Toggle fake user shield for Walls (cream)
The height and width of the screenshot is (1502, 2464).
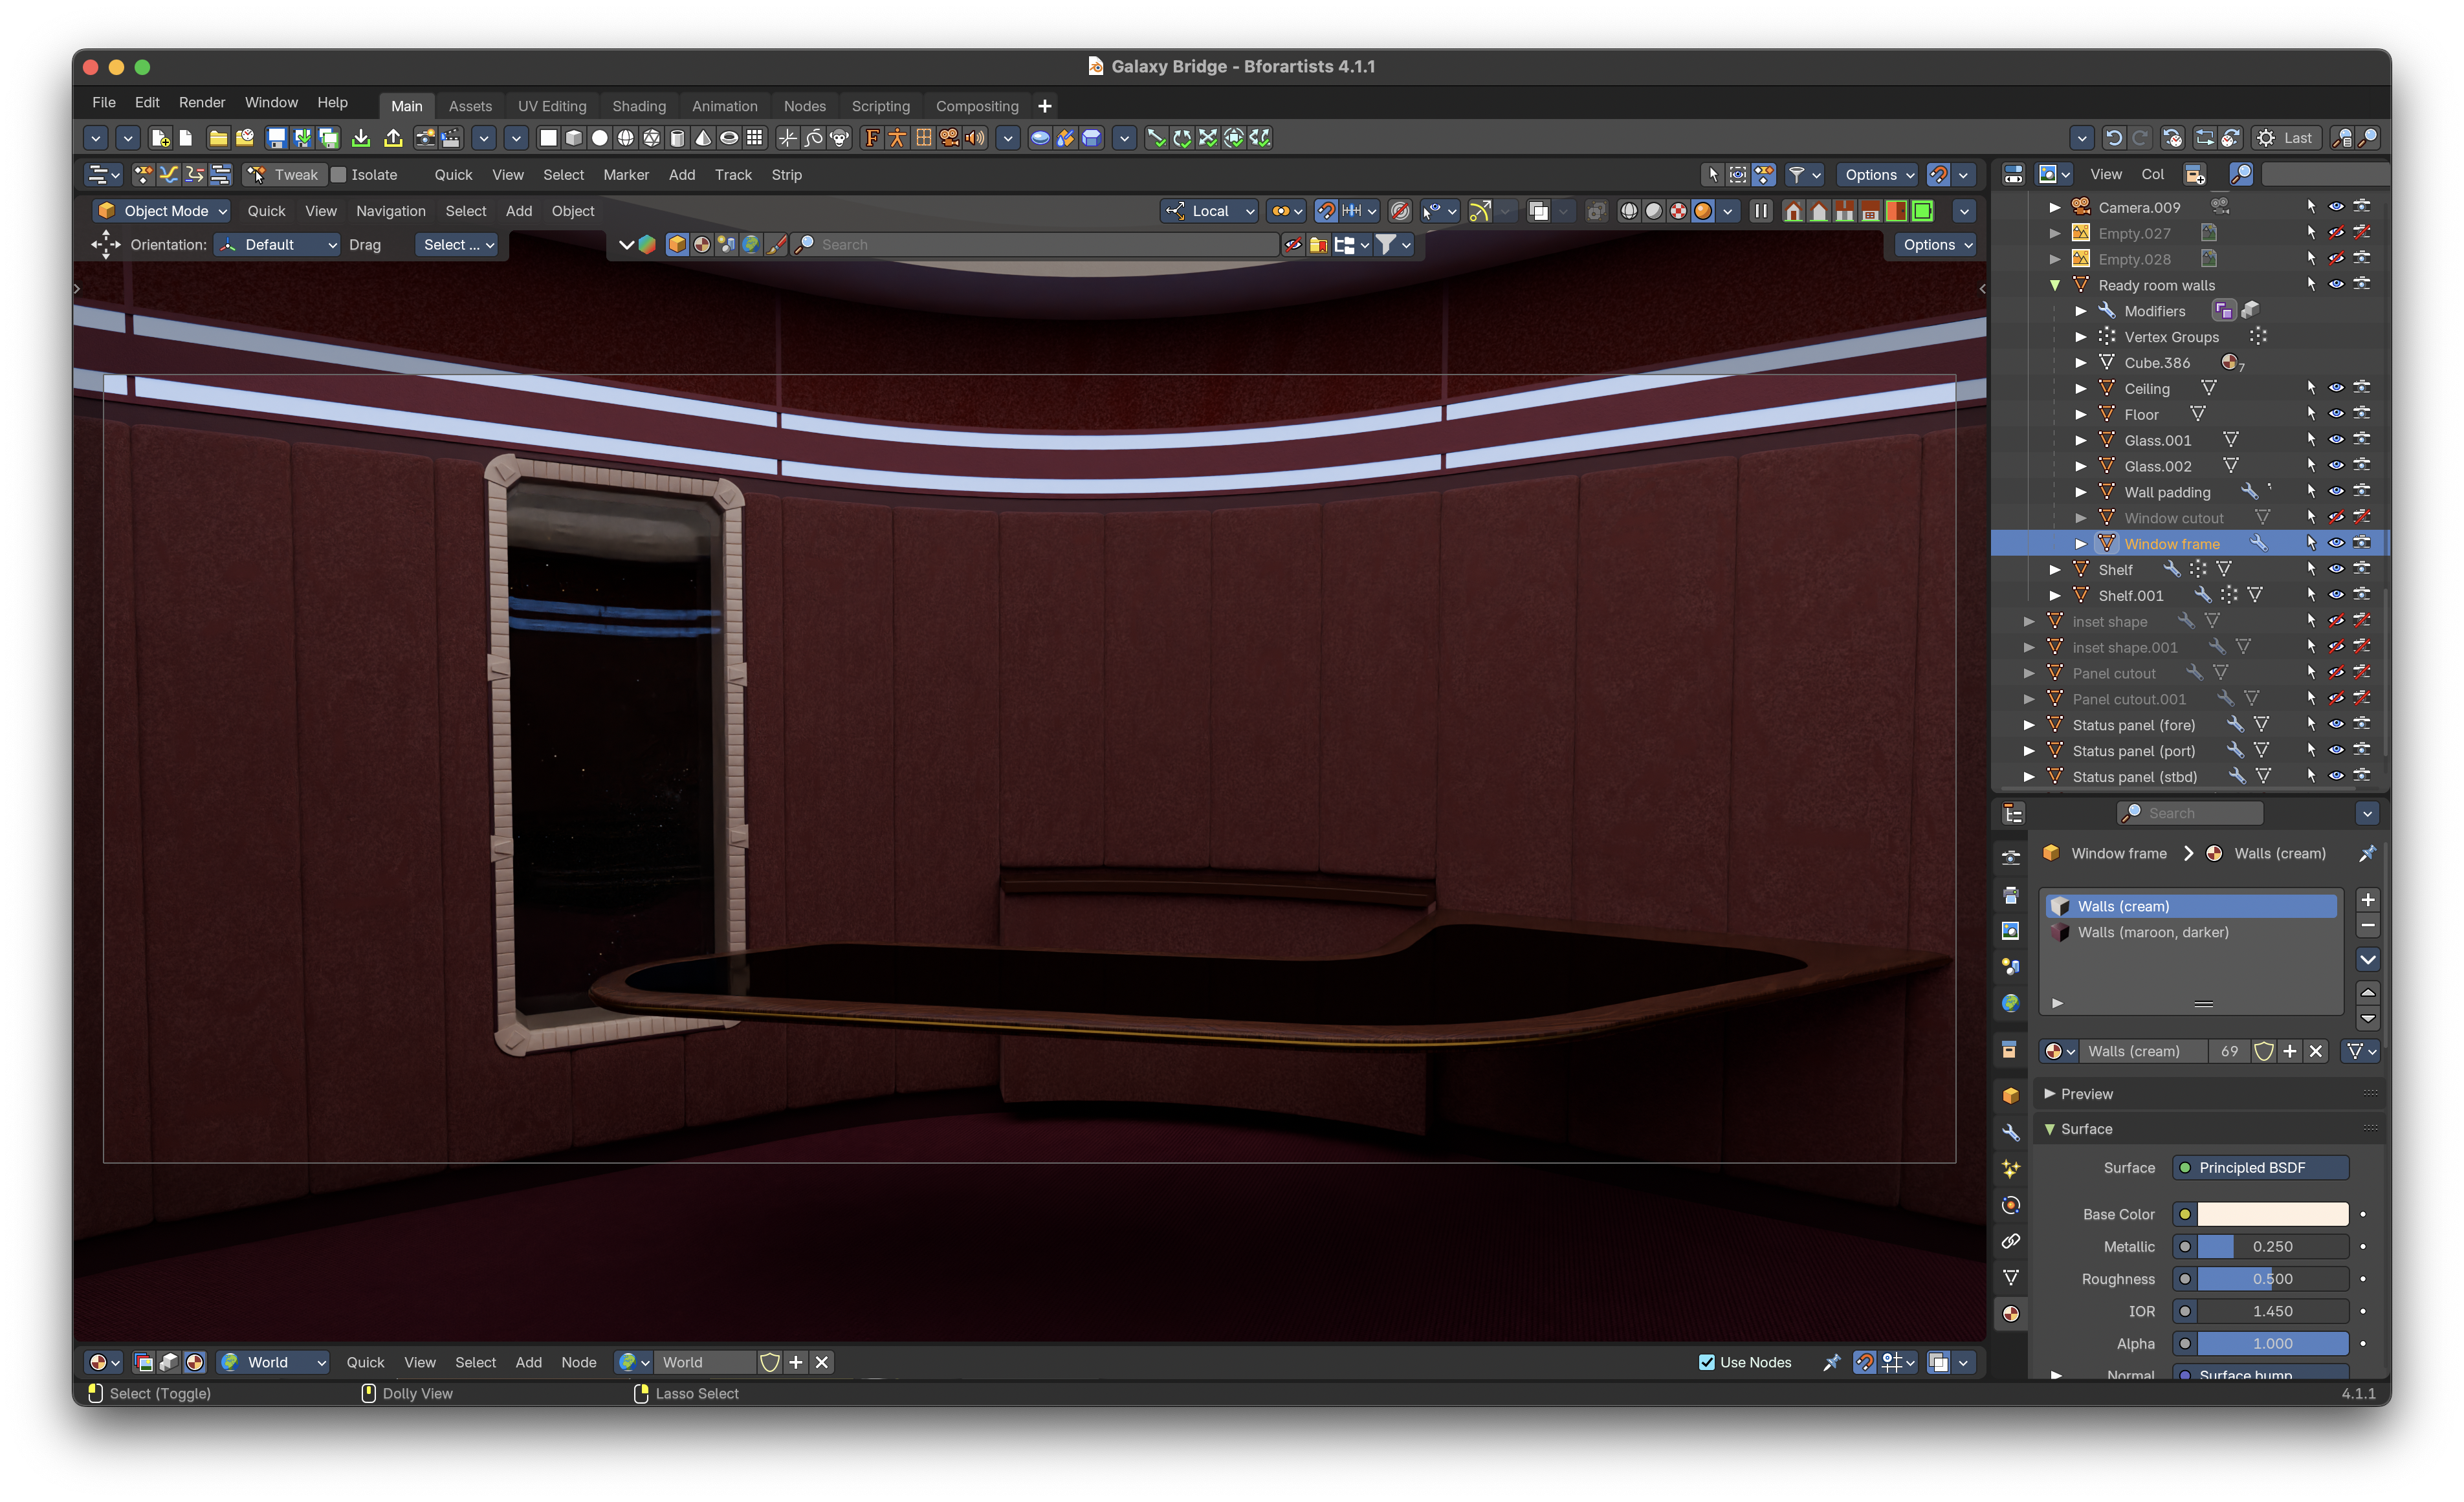coord(2263,1051)
